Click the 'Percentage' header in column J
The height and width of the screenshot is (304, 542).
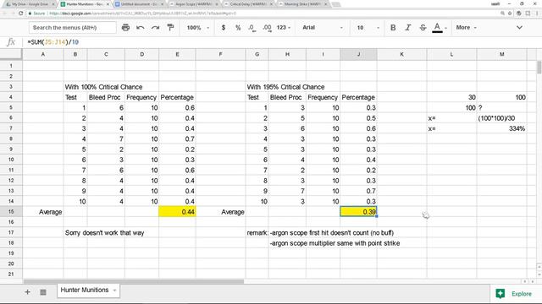358,97
